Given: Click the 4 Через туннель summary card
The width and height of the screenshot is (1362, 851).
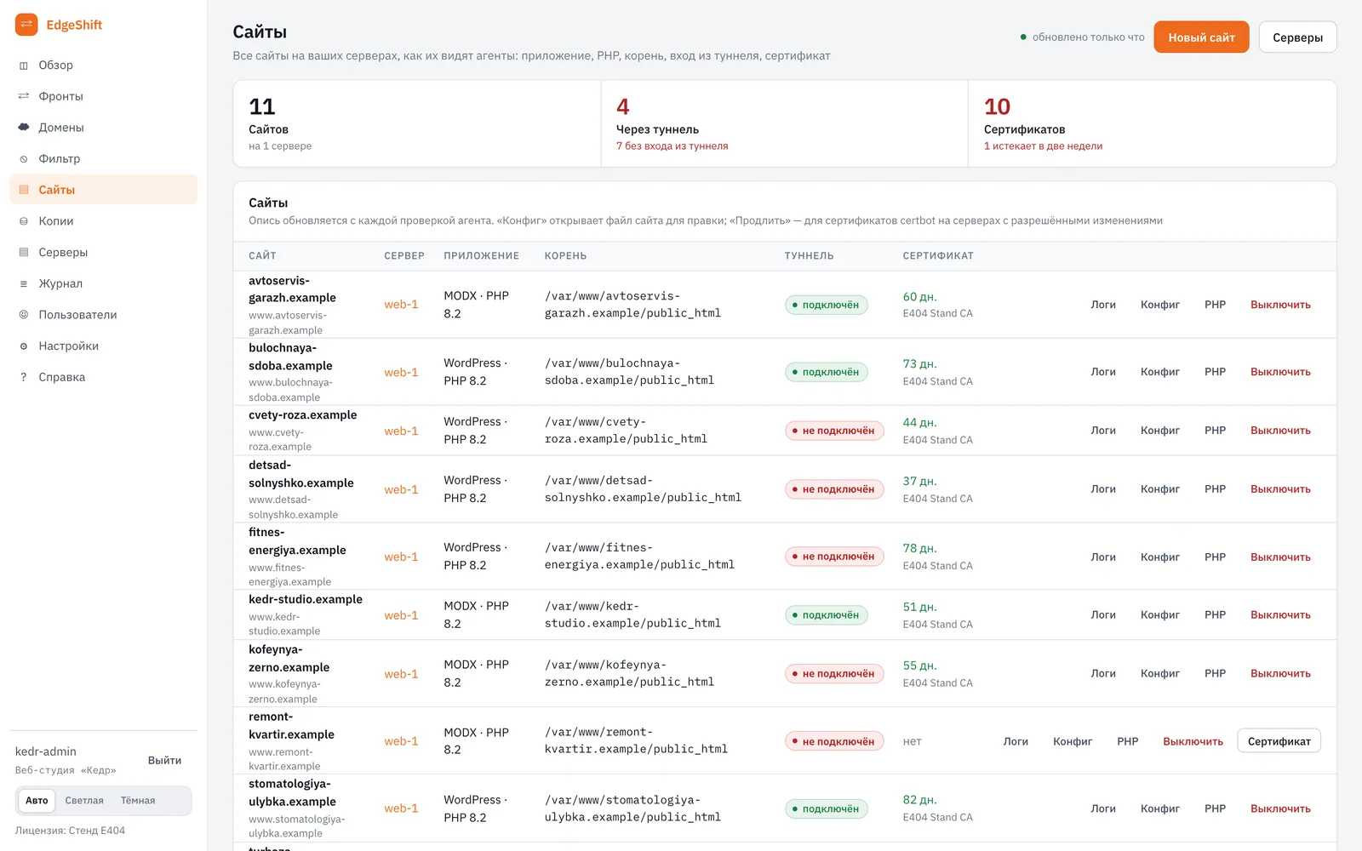Looking at the screenshot, I should 784,123.
